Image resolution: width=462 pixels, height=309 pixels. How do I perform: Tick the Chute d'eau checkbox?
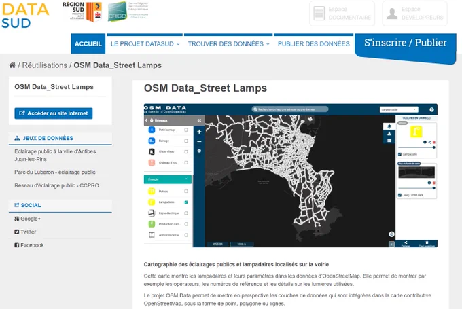186,151
